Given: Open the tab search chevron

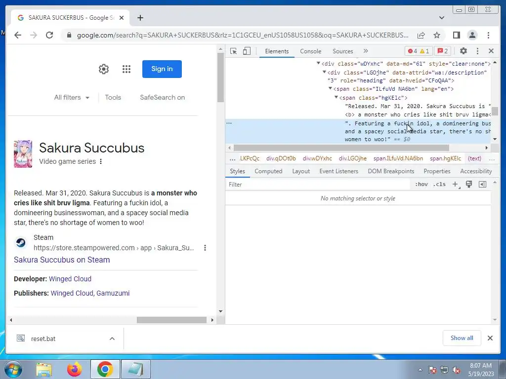Looking at the screenshot, I should [x=442, y=18].
